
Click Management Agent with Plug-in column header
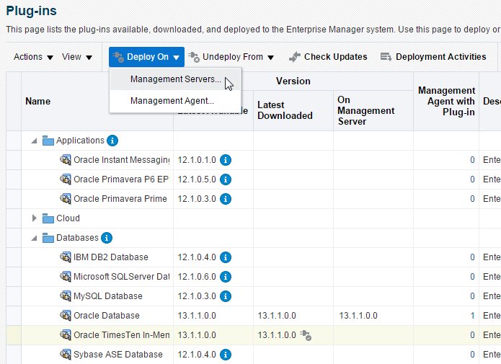point(446,102)
